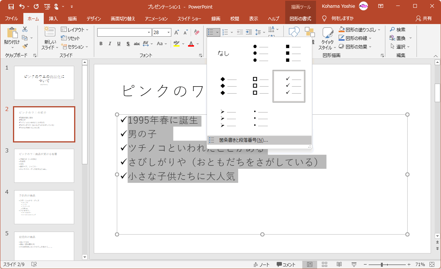Open the ファイル tab
Image resolution: width=441 pixels, height=269 pixels.
[11, 19]
